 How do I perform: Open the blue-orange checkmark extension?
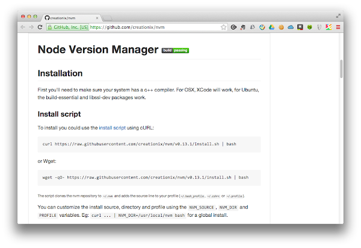point(262,27)
